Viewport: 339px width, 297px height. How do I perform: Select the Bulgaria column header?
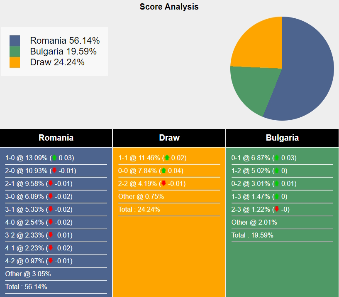click(282, 138)
